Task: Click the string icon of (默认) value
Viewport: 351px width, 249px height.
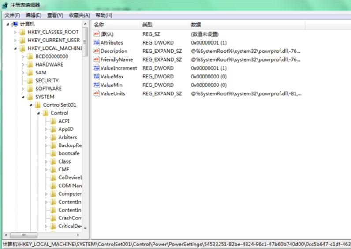Action: point(97,34)
